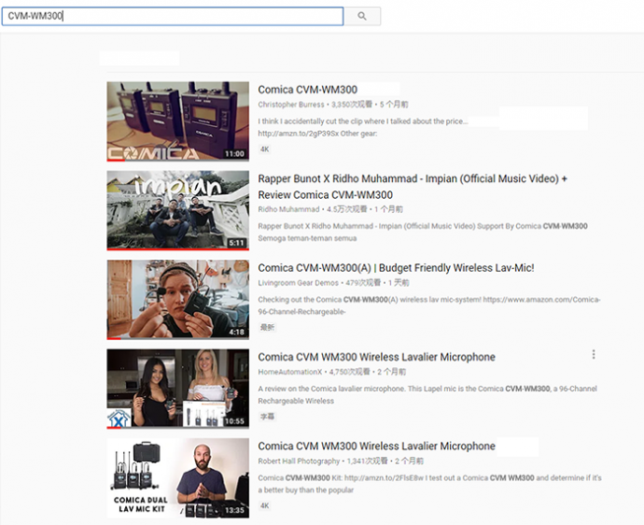Open HomeAutomationX's Wireless Lavalier Microphone video title
The width and height of the screenshot is (644, 525).
(376, 357)
